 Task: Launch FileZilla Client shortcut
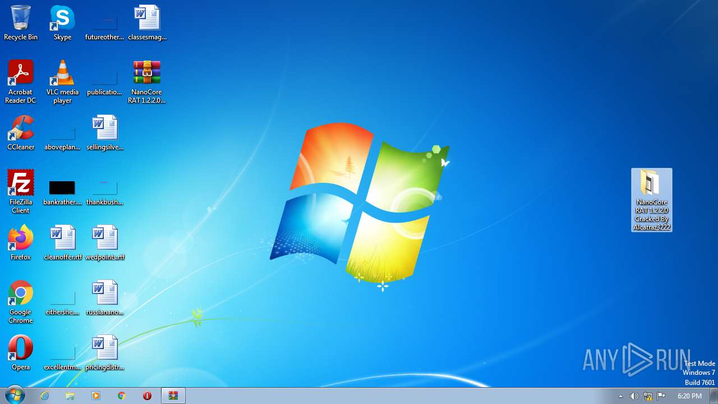[21, 192]
